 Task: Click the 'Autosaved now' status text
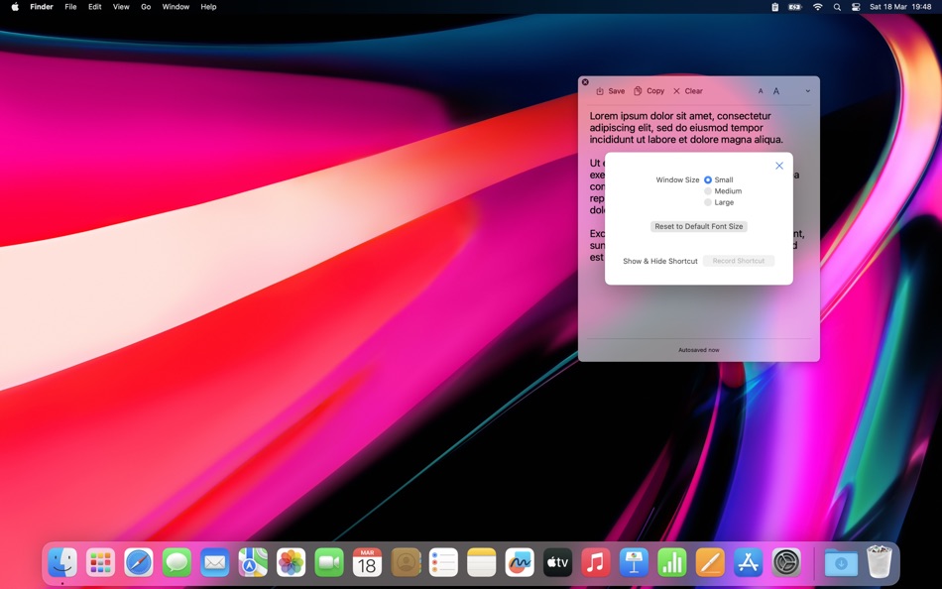[x=699, y=350]
